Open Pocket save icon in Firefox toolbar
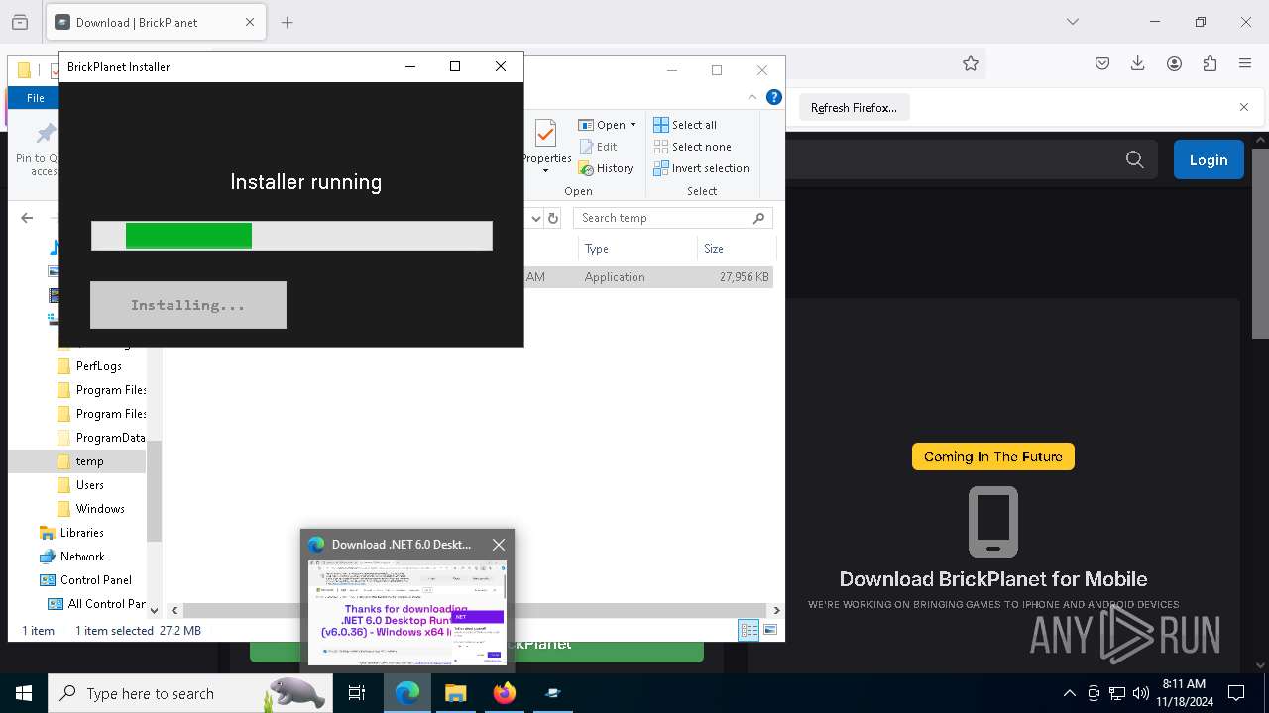 [1102, 63]
